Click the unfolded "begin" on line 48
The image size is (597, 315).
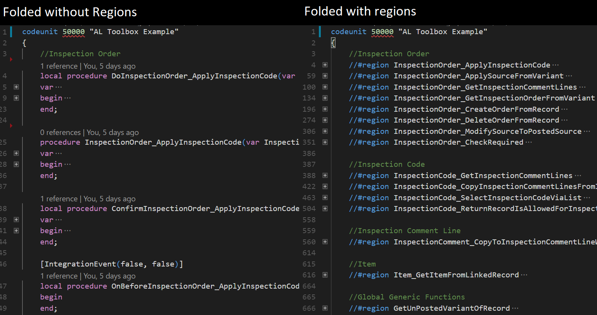coord(51,297)
